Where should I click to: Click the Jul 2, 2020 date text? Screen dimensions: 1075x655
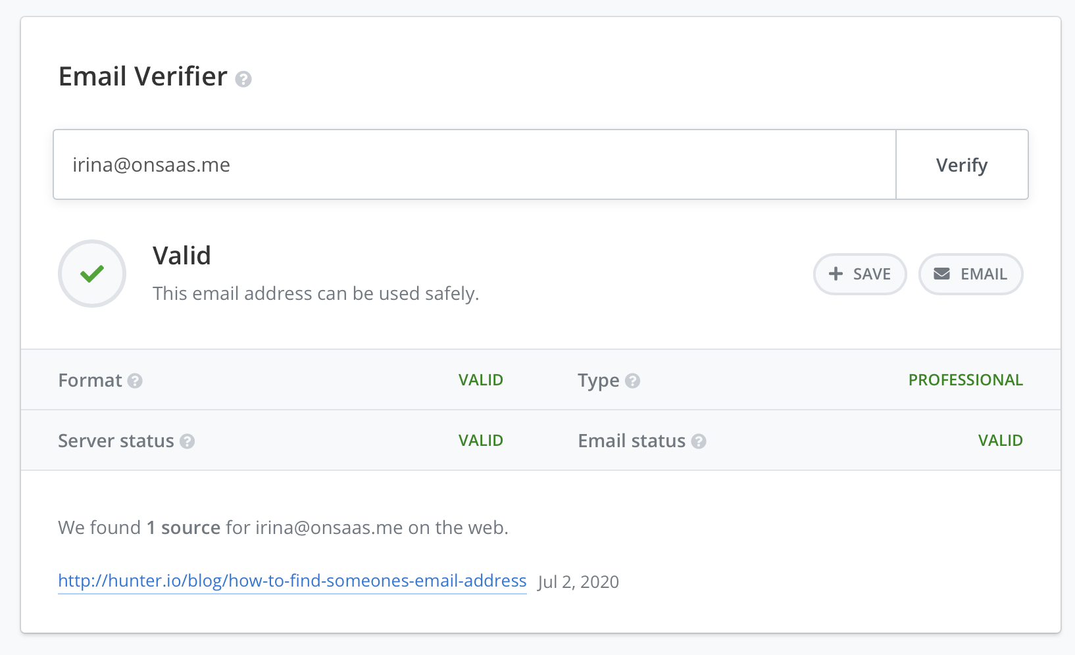[x=578, y=582]
